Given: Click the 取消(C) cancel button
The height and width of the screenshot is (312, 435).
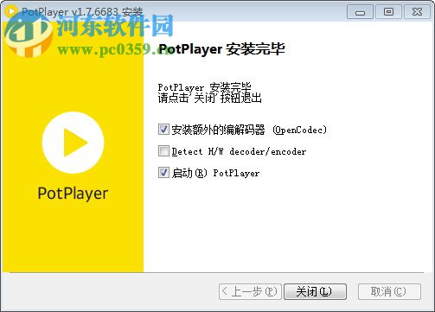Looking at the screenshot, I should (x=389, y=291).
